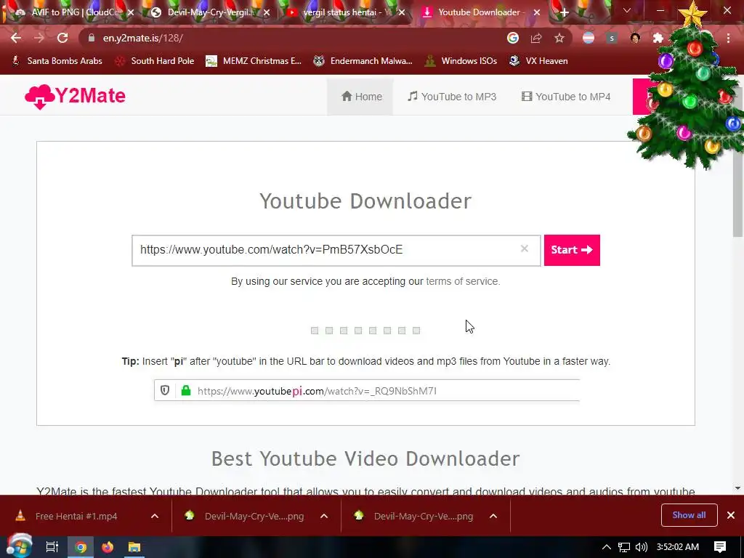
Task: Go back with the browser back arrow
Action: [16, 38]
